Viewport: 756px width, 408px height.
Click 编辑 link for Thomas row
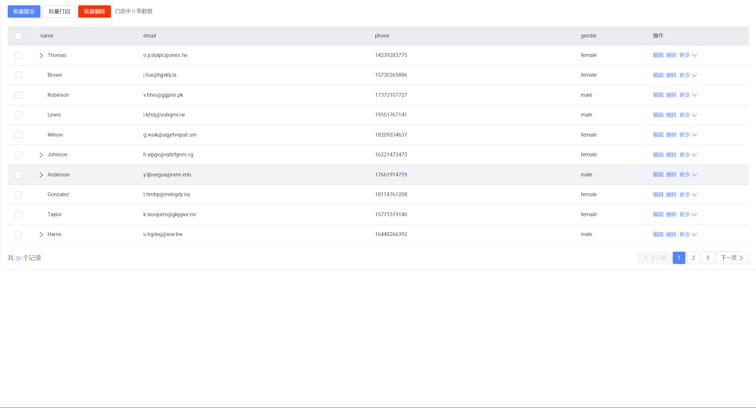[658, 55]
